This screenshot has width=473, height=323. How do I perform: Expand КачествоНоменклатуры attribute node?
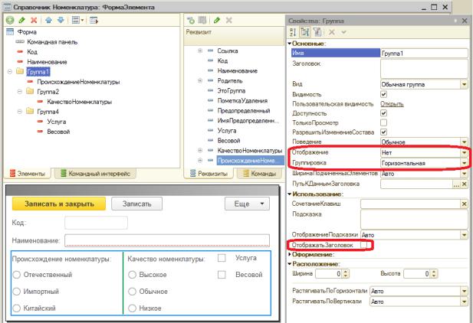200,150
